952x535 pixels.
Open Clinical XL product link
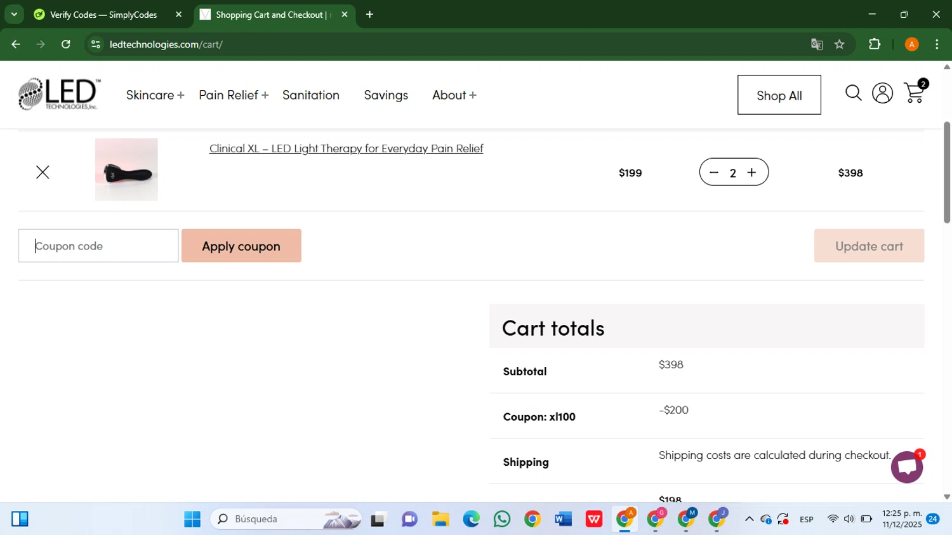(x=346, y=149)
